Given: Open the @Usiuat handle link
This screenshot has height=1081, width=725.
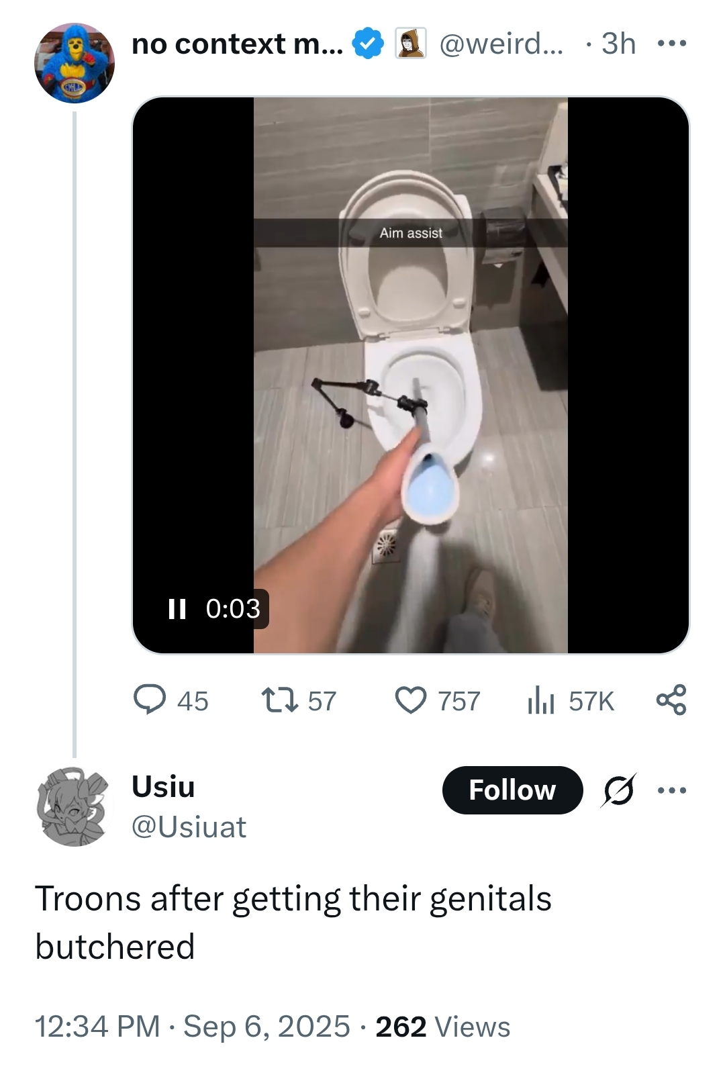Looking at the screenshot, I should click(189, 827).
